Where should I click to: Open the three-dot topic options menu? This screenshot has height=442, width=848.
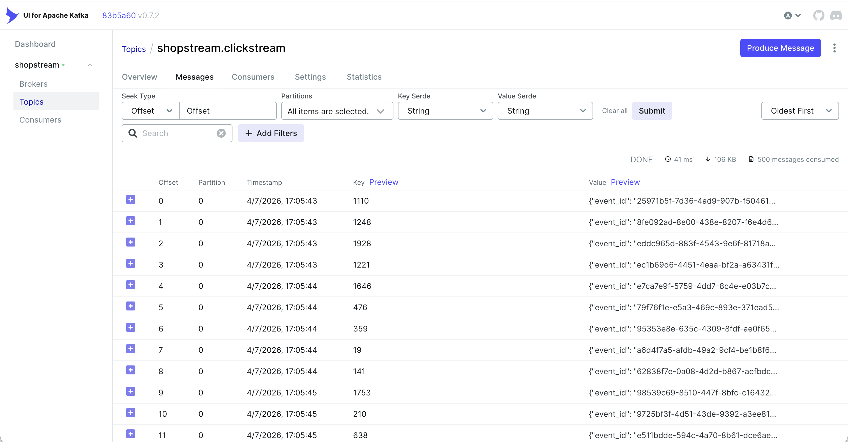[834, 48]
